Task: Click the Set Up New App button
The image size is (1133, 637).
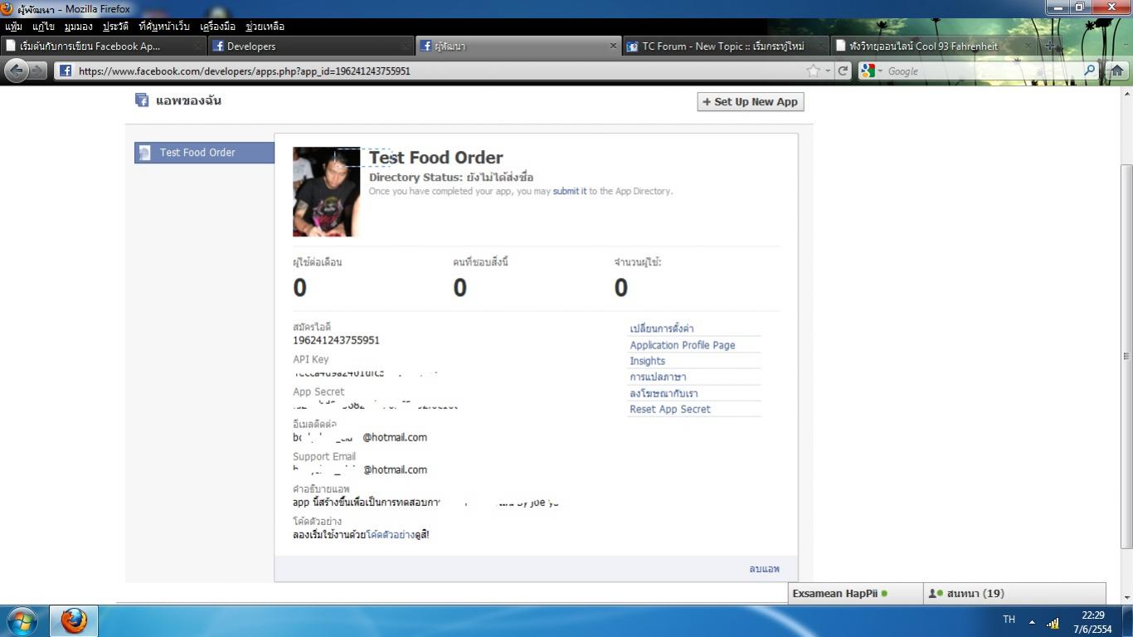Action: click(751, 102)
